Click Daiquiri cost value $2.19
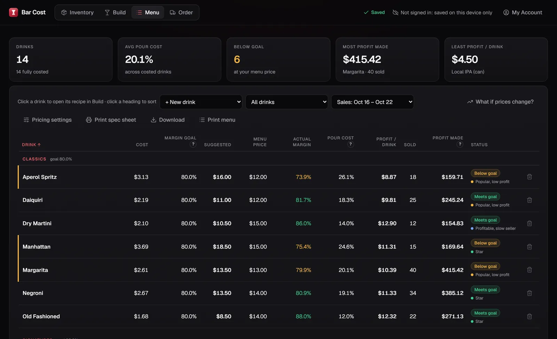The image size is (557, 339). tap(141, 200)
